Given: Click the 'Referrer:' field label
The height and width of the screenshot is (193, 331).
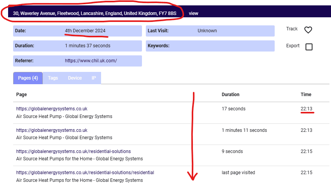Looking at the screenshot, I should click(x=24, y=61).
